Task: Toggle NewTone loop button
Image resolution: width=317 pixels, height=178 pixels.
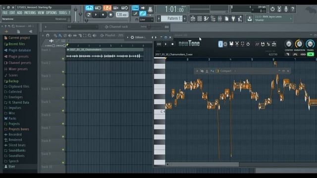Action: point(159,44)
